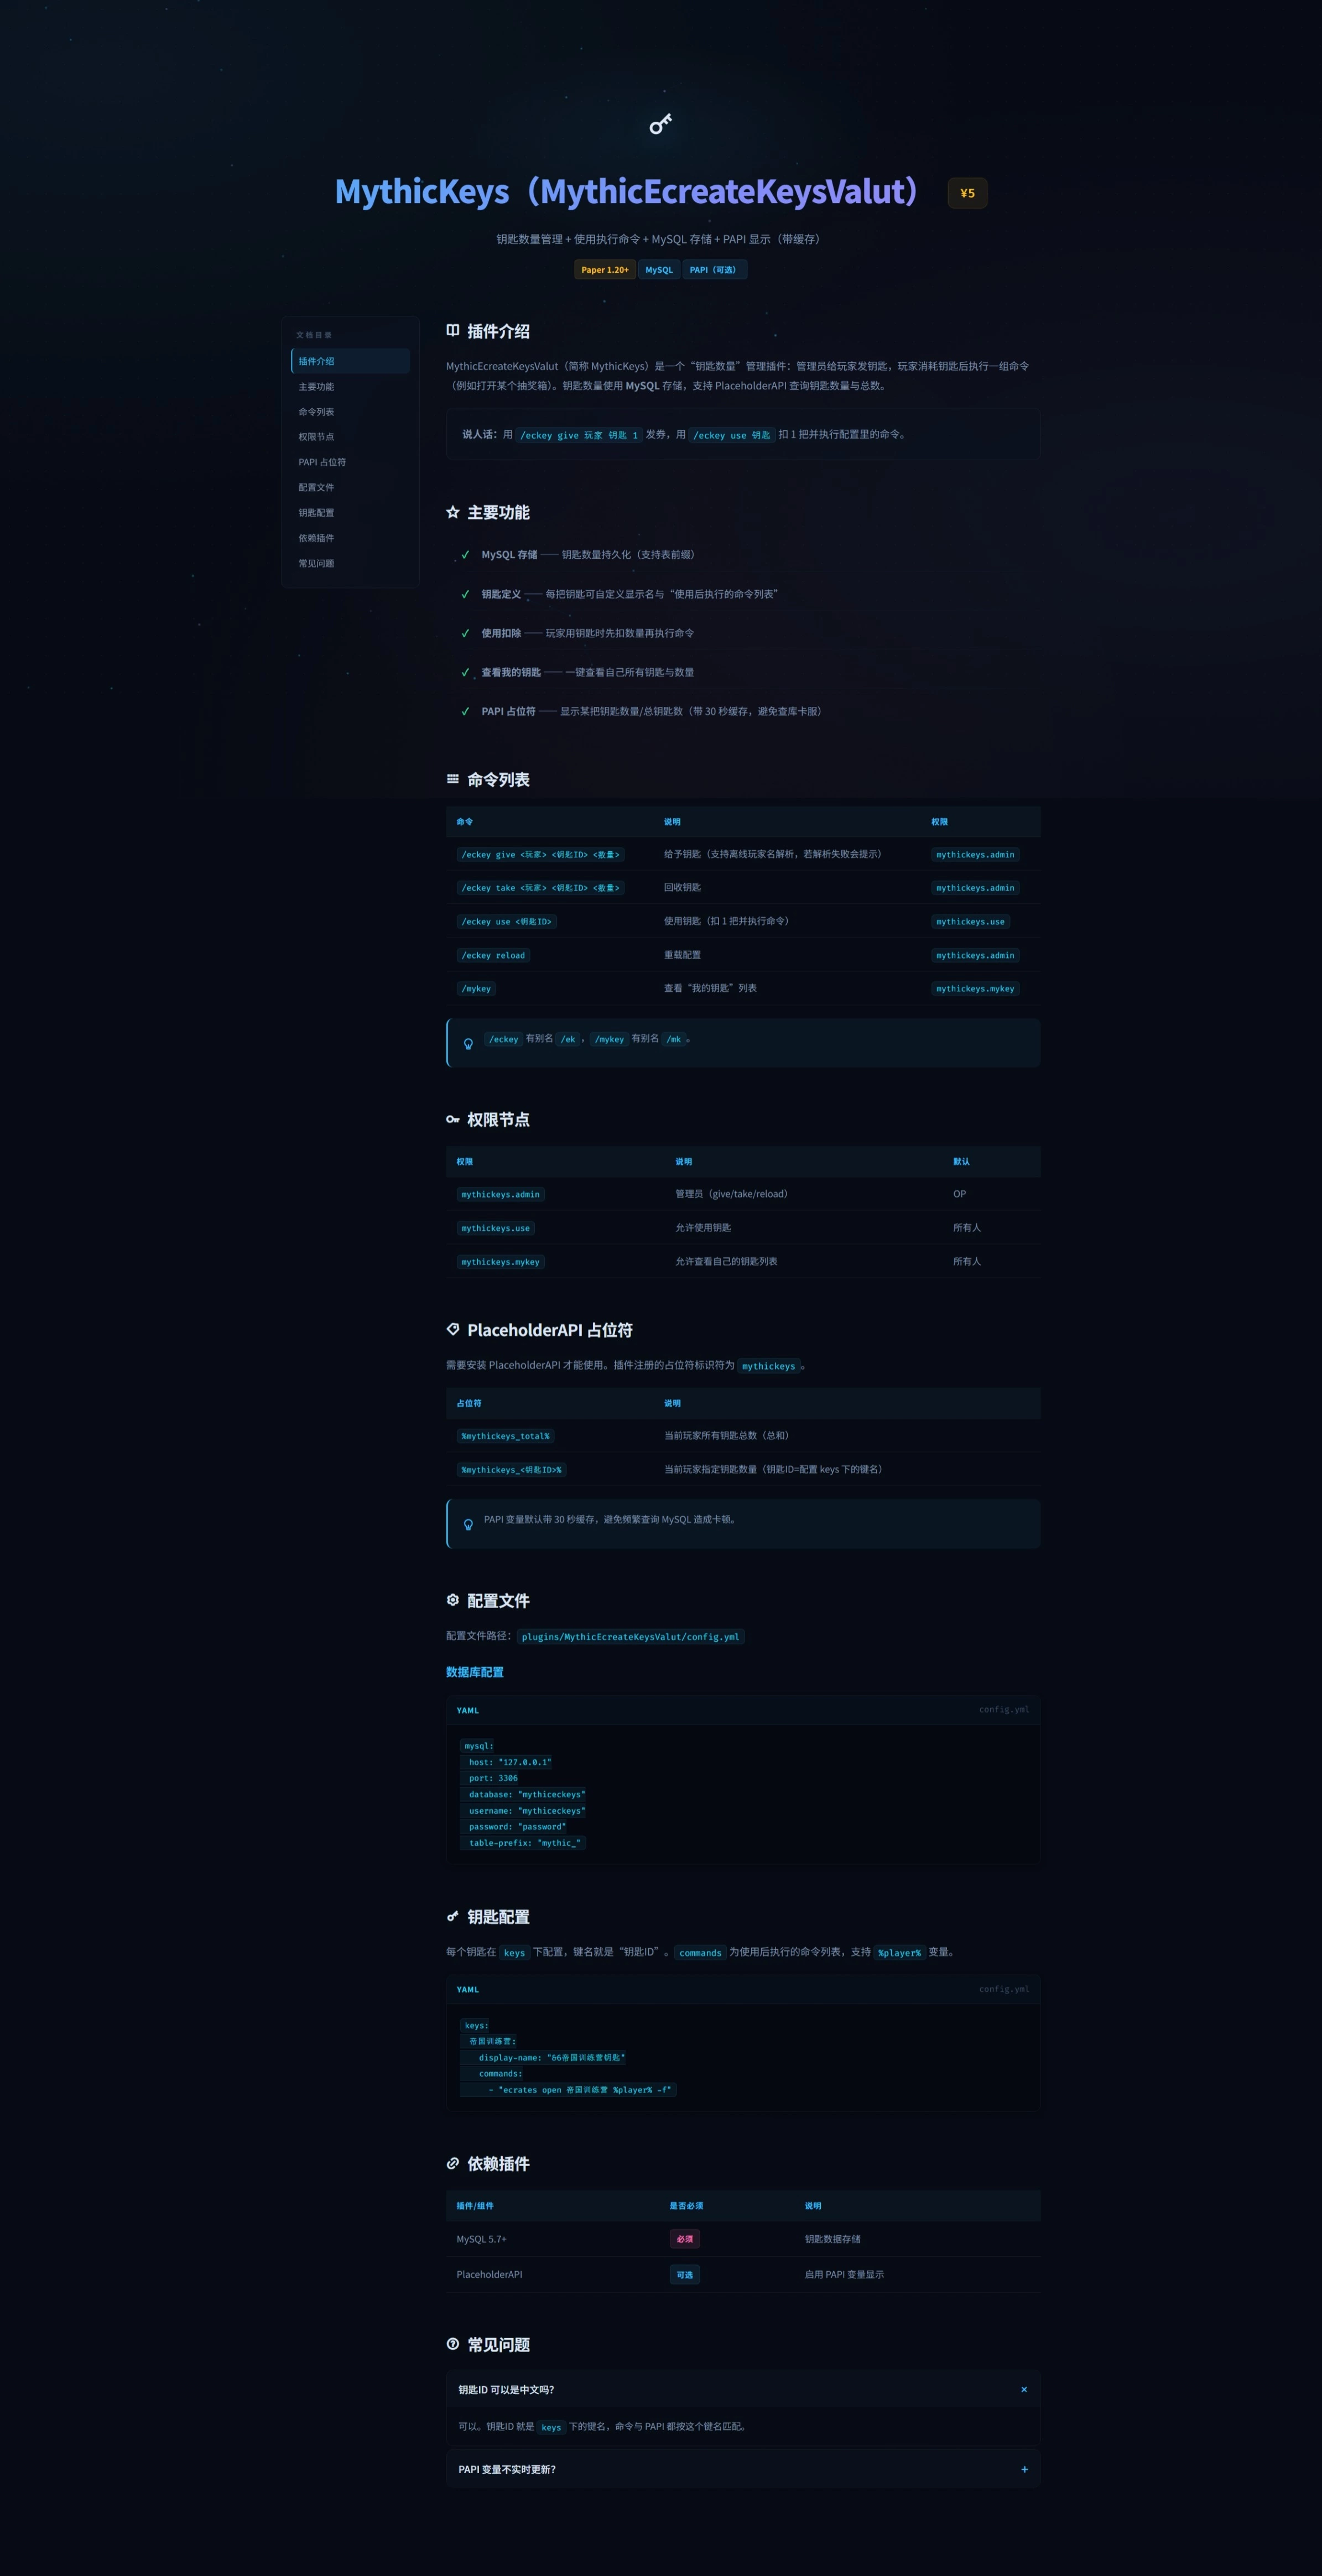Screen dimensions: 1322x2576
Task: Click the 必须 badge for MySQL 5.7+
Action: pos(685,2239)
